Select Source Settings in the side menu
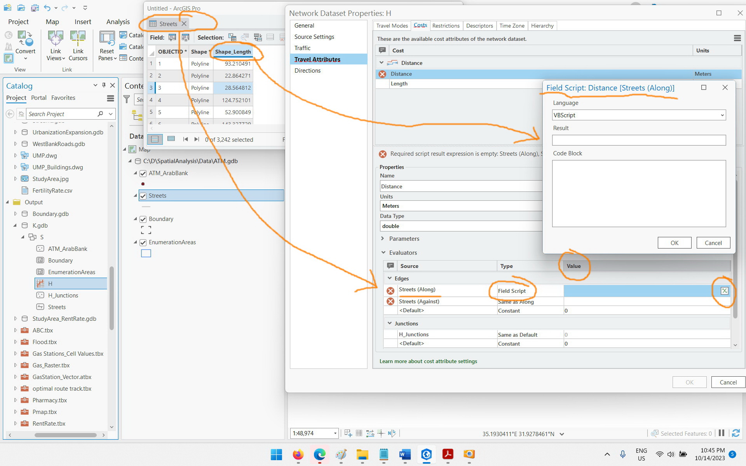The image size is (746, 466). (x=314, y=37)
